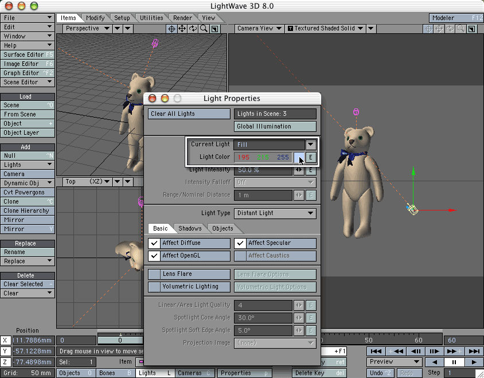This screenshot has width=484, height=378.
Task: Open the Shadows tab in Light Properties
Action: (190, 228)
